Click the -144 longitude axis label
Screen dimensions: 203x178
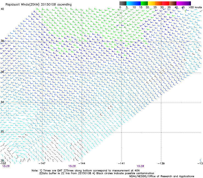pyautogui.click(x=82, y=163)
